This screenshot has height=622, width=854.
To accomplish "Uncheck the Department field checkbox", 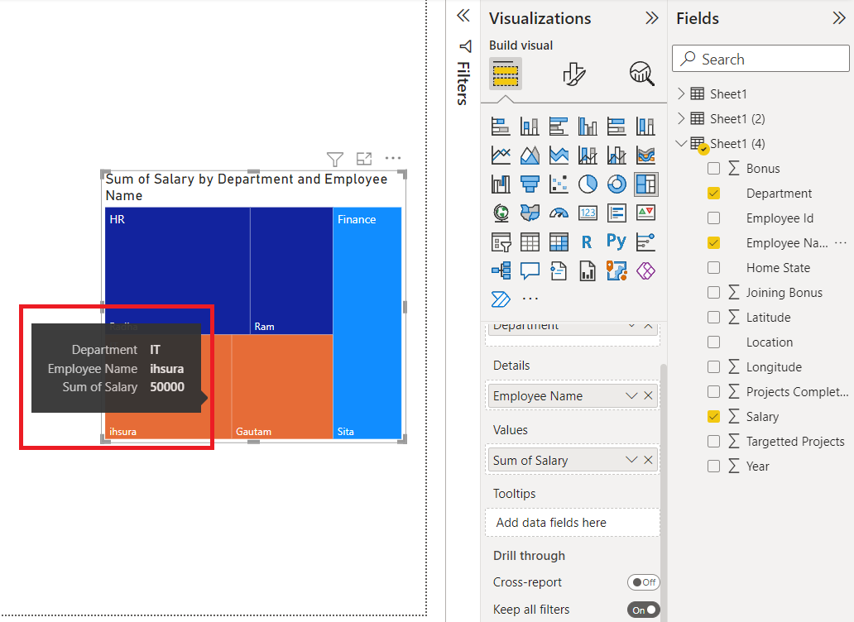I will pos(713,194).
